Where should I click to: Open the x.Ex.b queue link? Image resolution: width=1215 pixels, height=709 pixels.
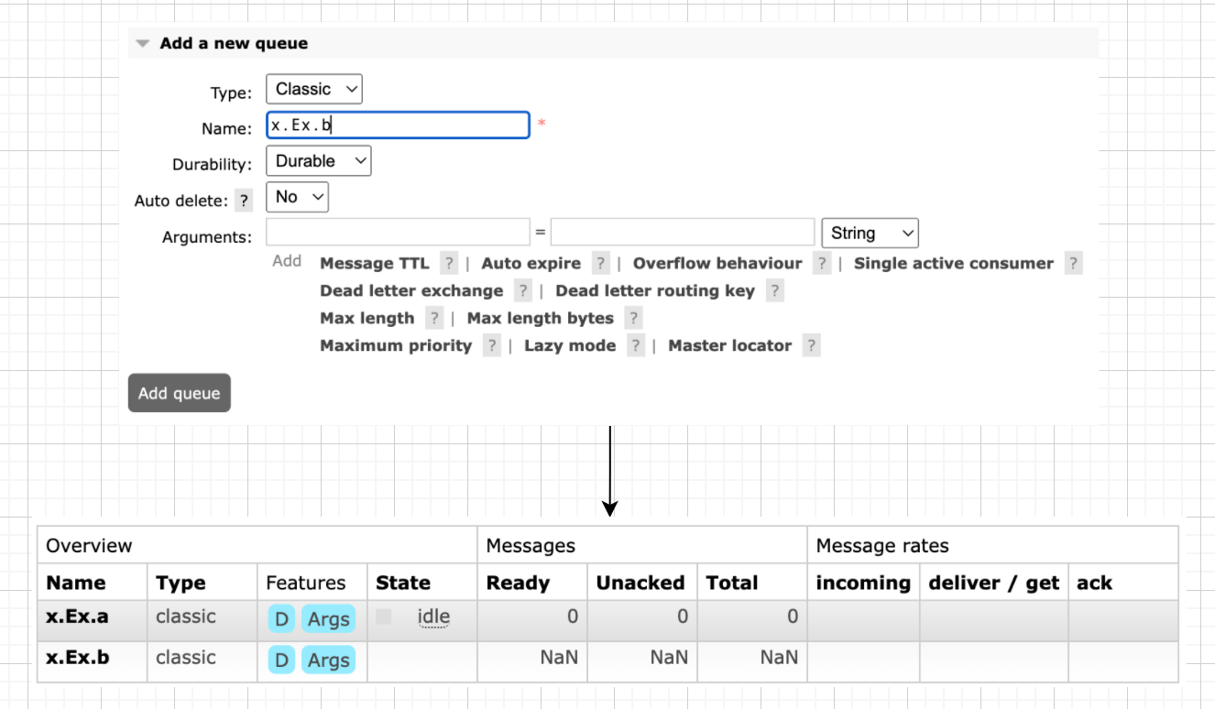pyautogui.click(x=78, y=658)
